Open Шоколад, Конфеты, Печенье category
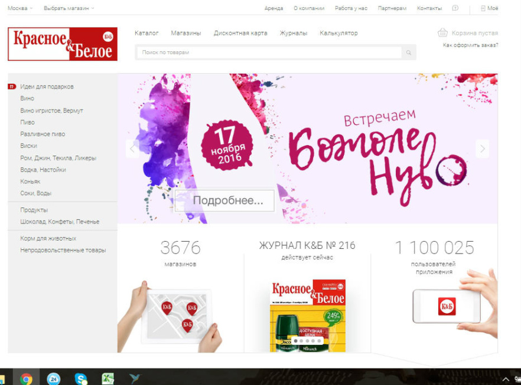The height and width of the screenshot is (385, 521). [60, 222]
